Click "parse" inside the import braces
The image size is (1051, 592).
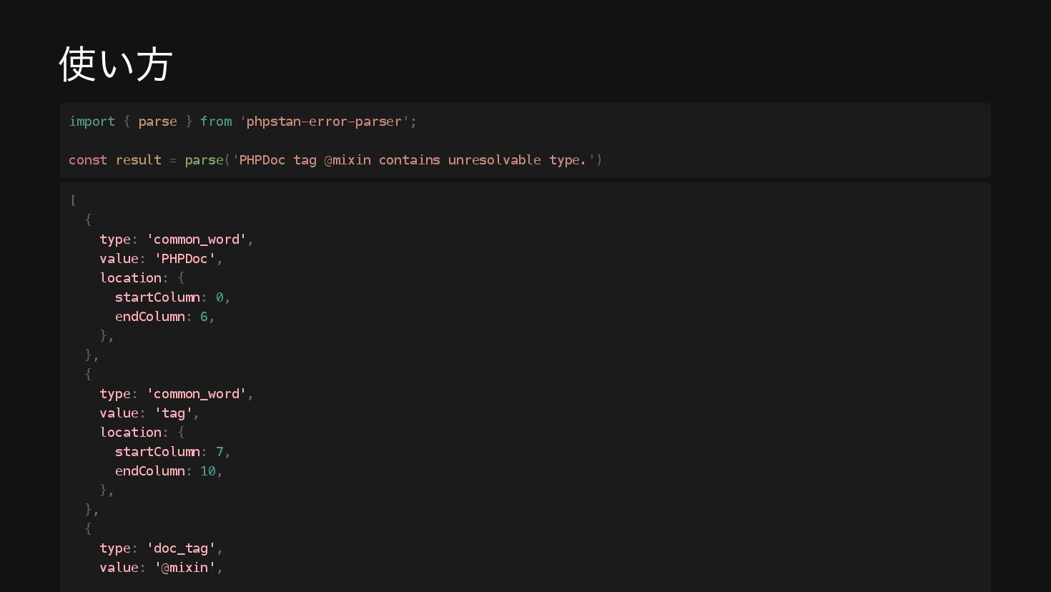point(157,122)
